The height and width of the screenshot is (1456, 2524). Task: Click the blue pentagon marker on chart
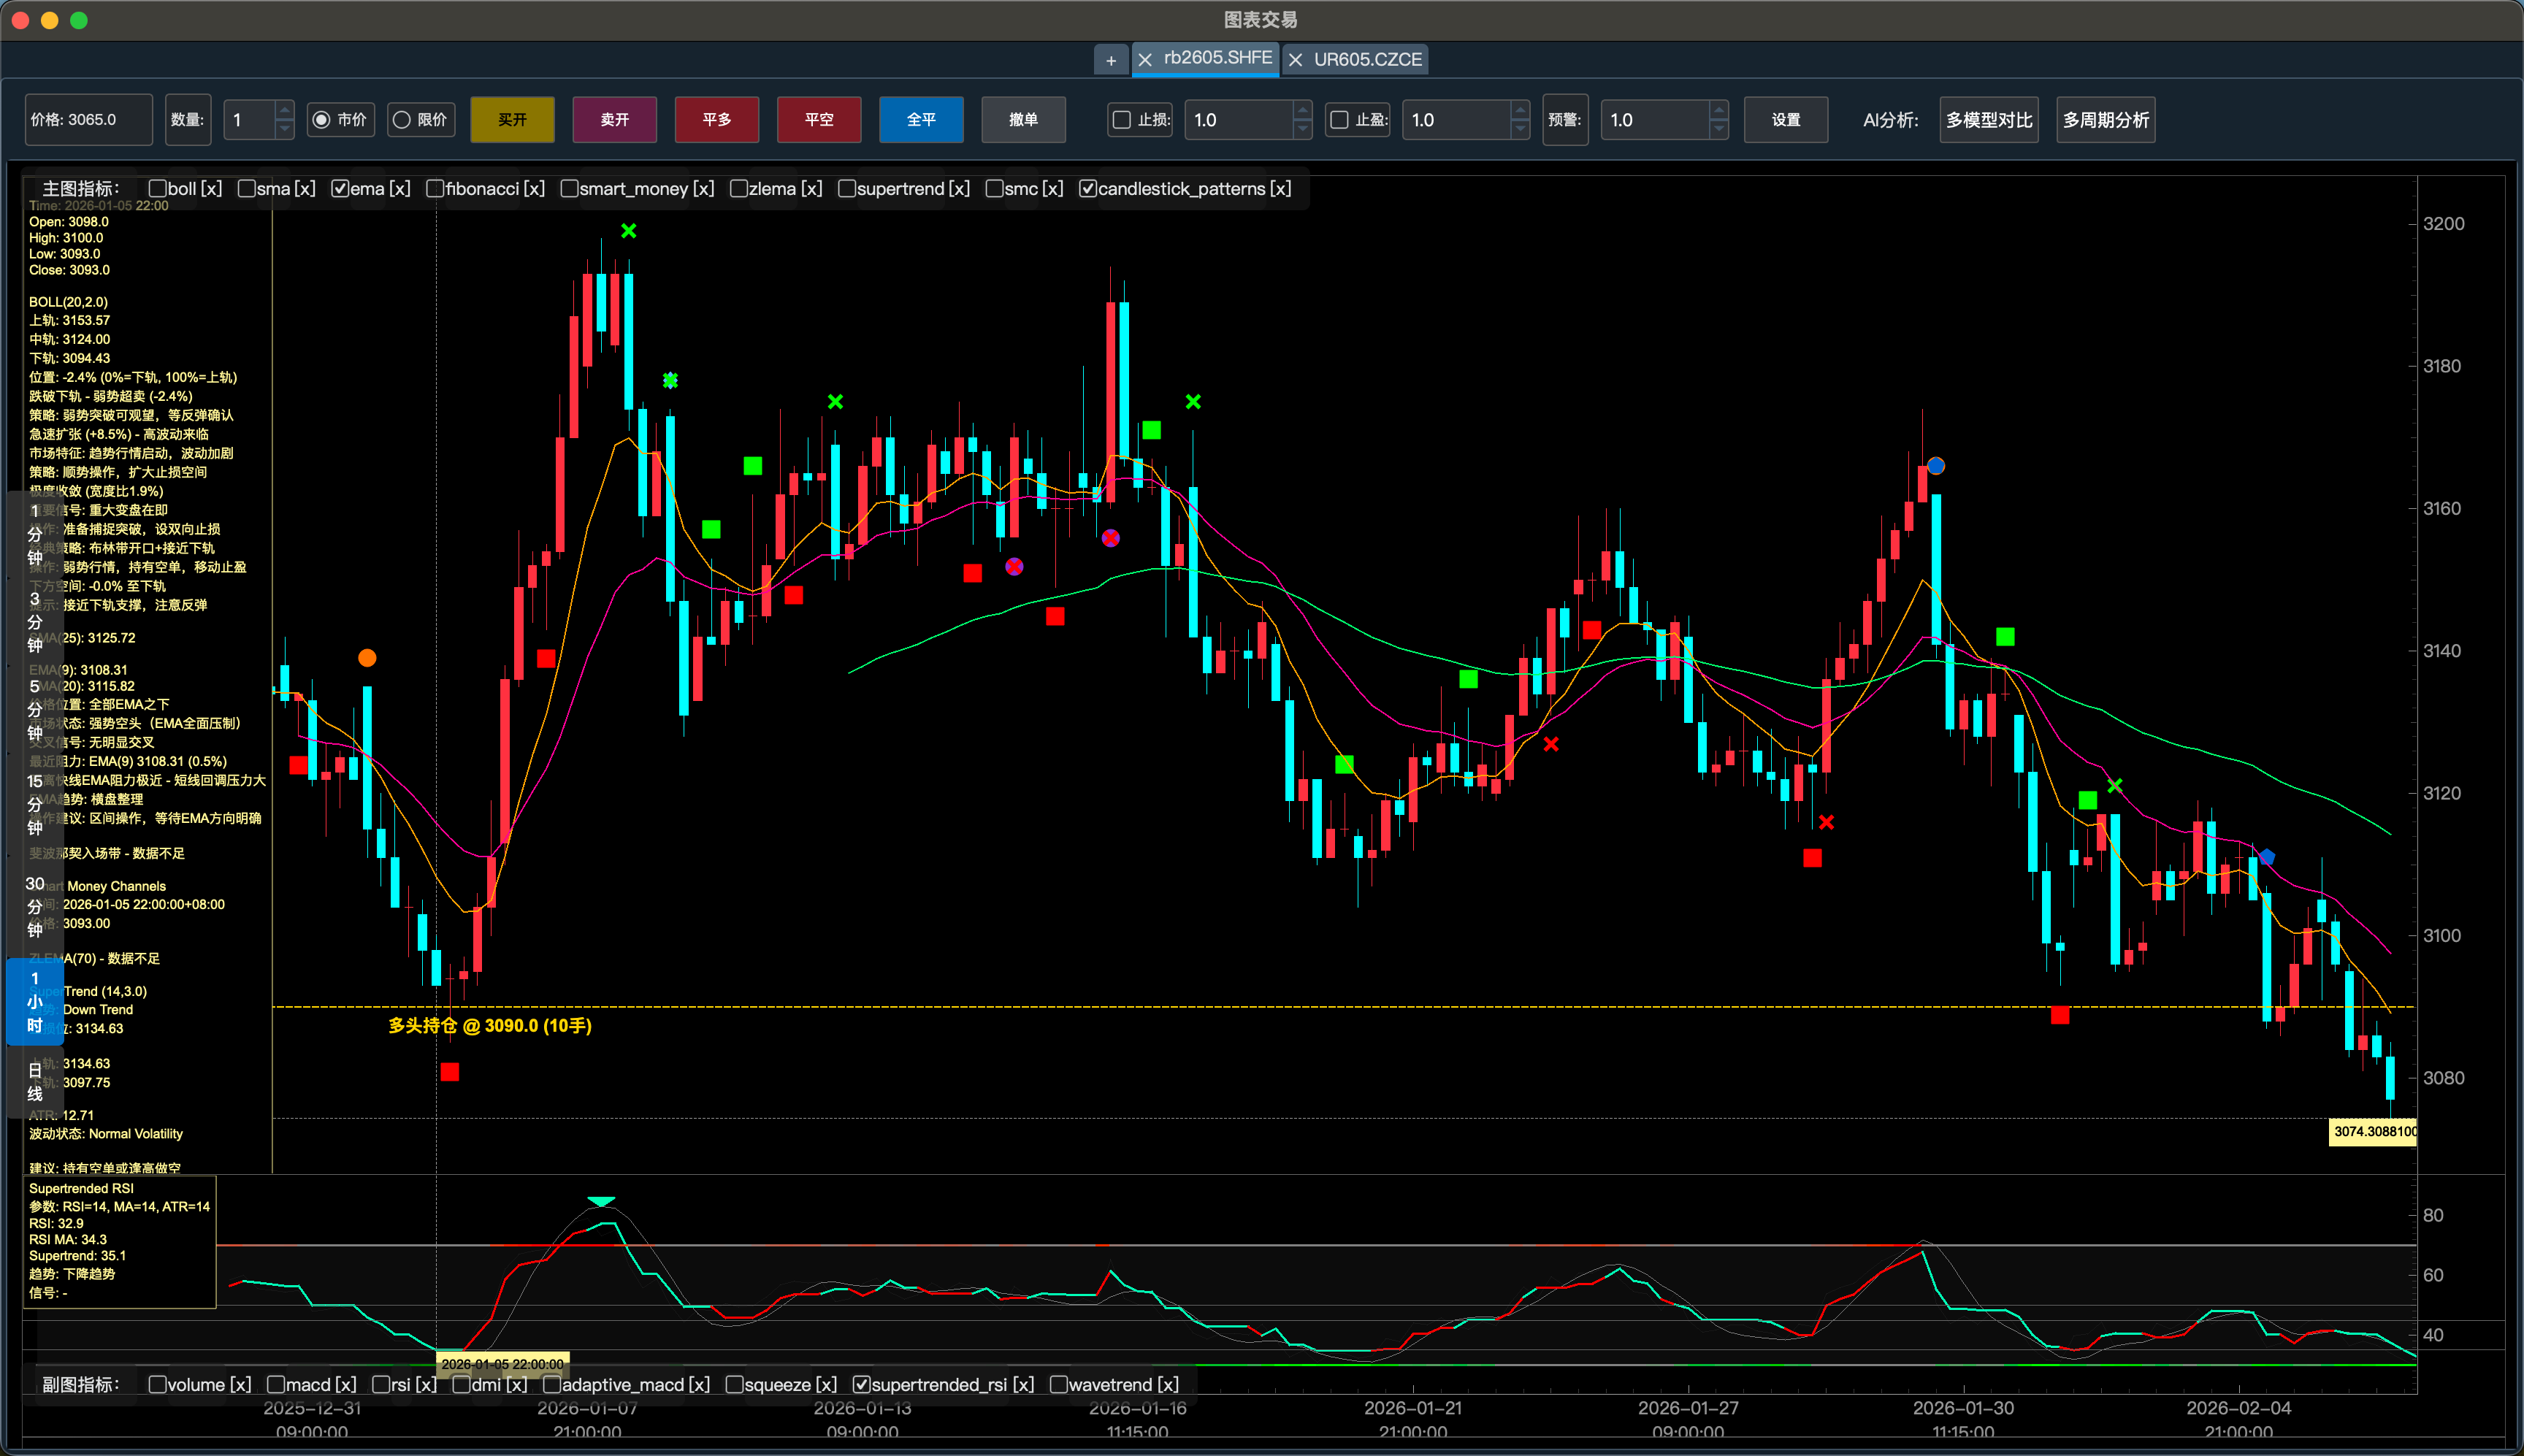(x=2267, y=857)
